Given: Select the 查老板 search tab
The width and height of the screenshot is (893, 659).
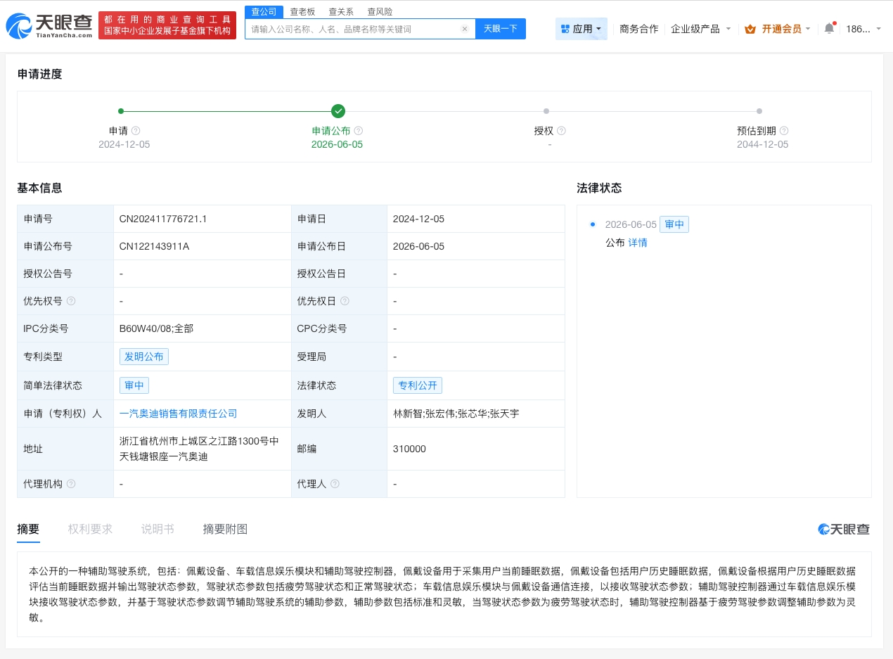Looking at the screenshot, I should tap(303, 11).
